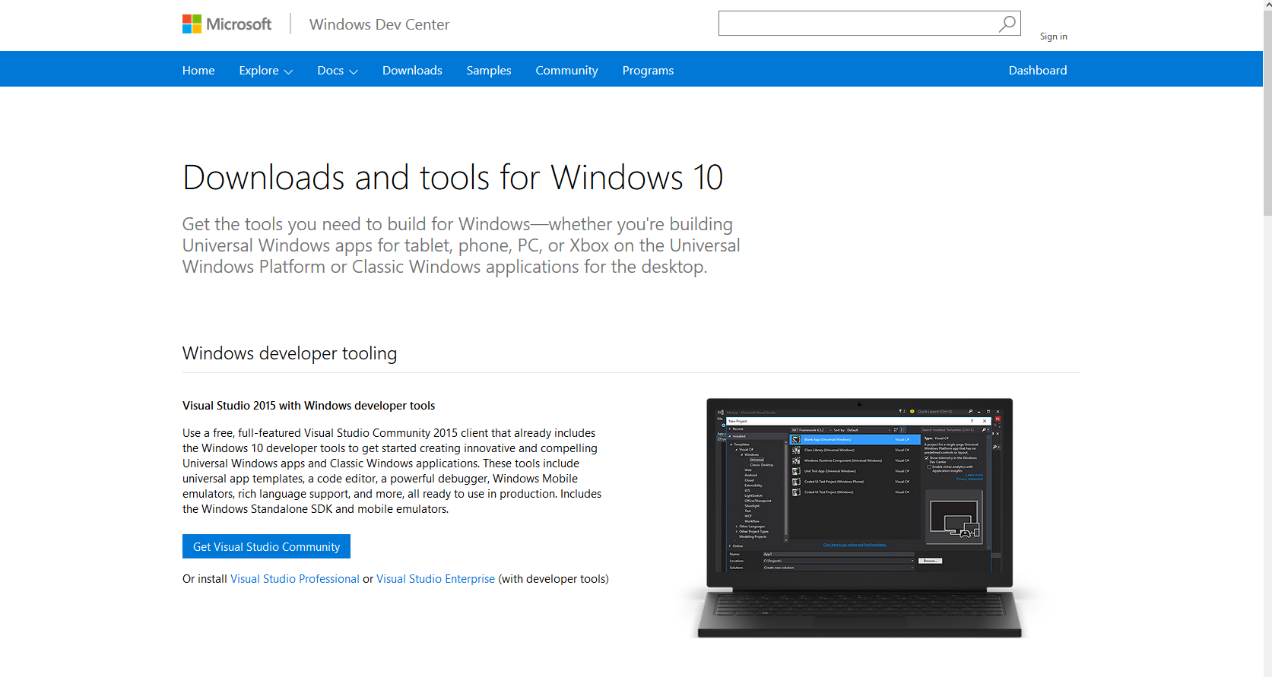Open the Samples menu item
Image resolution: width=1272 pixels, height=677 pixels.
point(489,70)
